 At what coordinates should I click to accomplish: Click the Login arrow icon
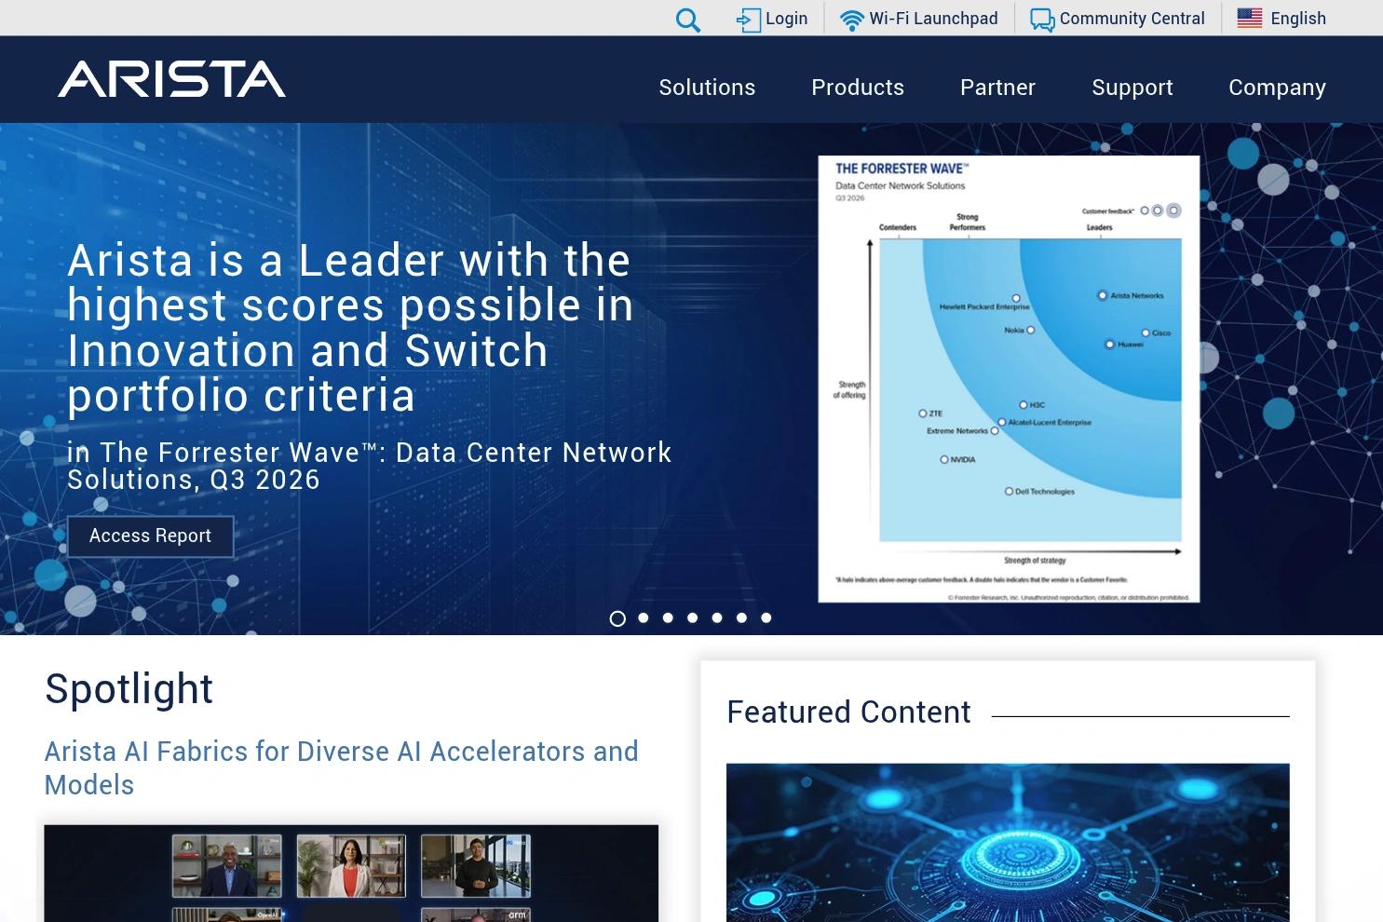coord(748,20)
